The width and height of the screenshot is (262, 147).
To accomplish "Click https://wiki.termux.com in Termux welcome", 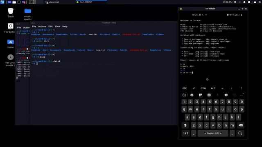I will tap(214, 24).
